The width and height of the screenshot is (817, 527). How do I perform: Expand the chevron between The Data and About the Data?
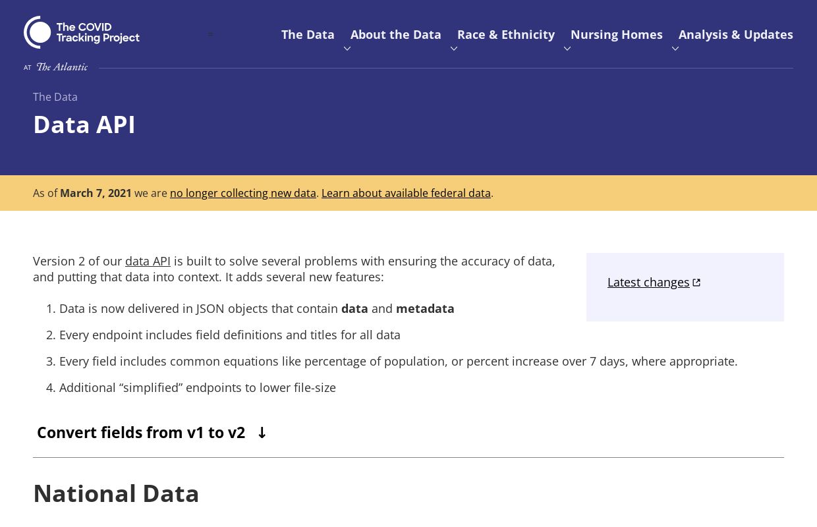coord(347,49)
